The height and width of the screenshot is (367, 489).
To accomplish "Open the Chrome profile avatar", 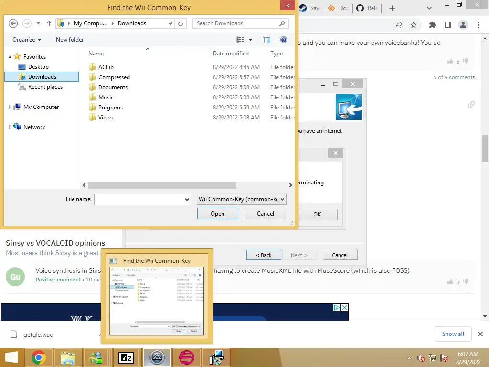I will (463, 25).
